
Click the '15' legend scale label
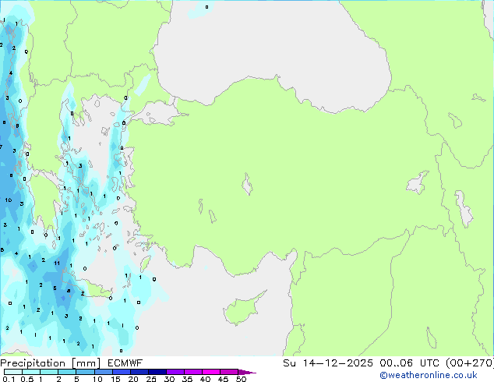click(115, 379)
